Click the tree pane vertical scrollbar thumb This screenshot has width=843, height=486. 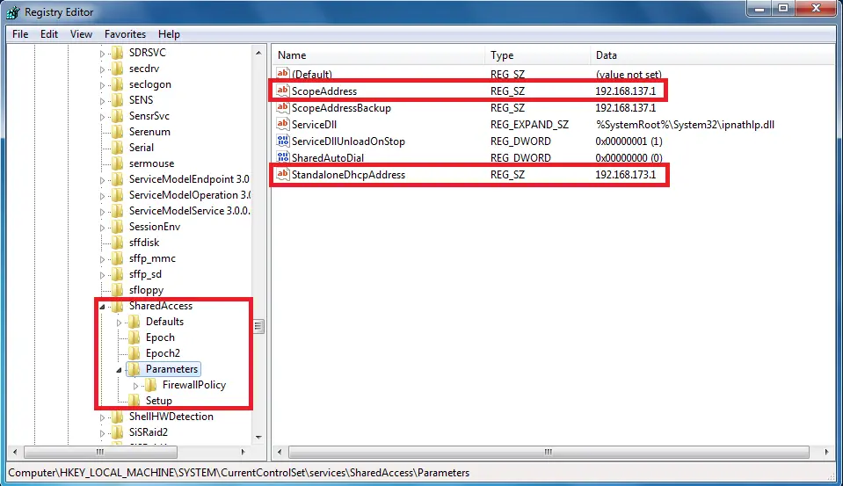point(258,326)
